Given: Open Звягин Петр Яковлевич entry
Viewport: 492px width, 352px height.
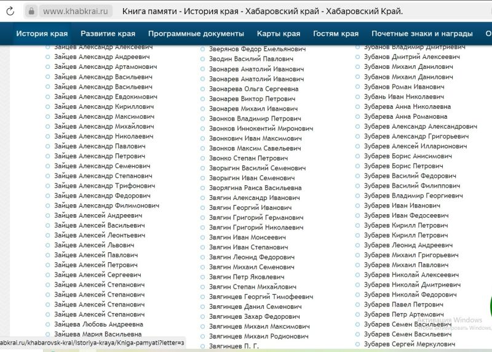Looking at the screenshot, I should coord(247,277).
